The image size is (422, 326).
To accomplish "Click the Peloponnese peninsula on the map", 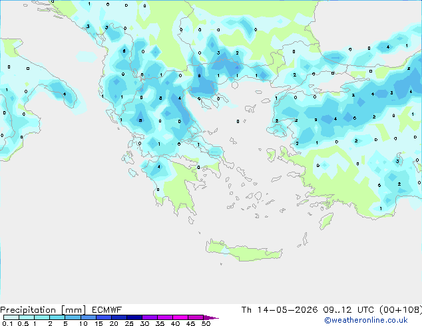I will click(172, 186).
